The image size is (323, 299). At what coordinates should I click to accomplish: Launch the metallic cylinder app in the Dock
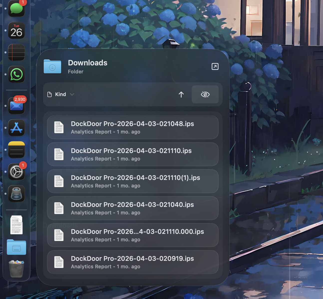tap(16, 194)
